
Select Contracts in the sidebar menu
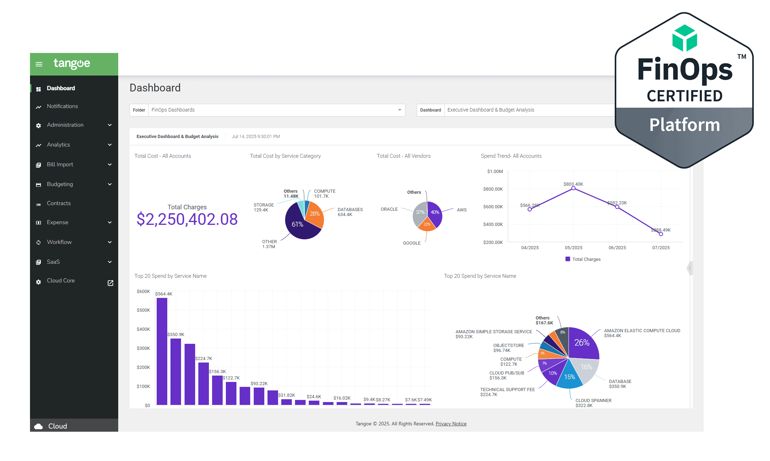59,203
